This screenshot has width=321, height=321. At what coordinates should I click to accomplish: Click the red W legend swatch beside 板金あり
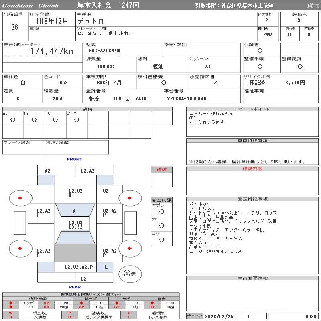(11, 313)
